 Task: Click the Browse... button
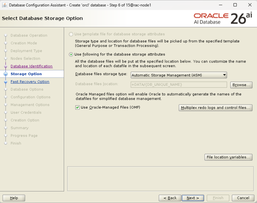[241, 85]
